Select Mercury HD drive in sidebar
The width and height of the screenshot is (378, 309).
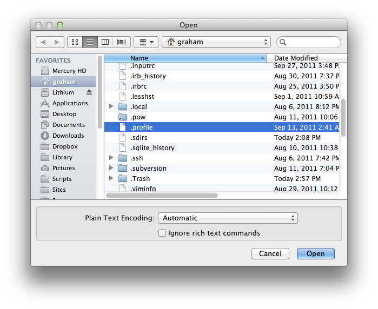coord(69,71)
